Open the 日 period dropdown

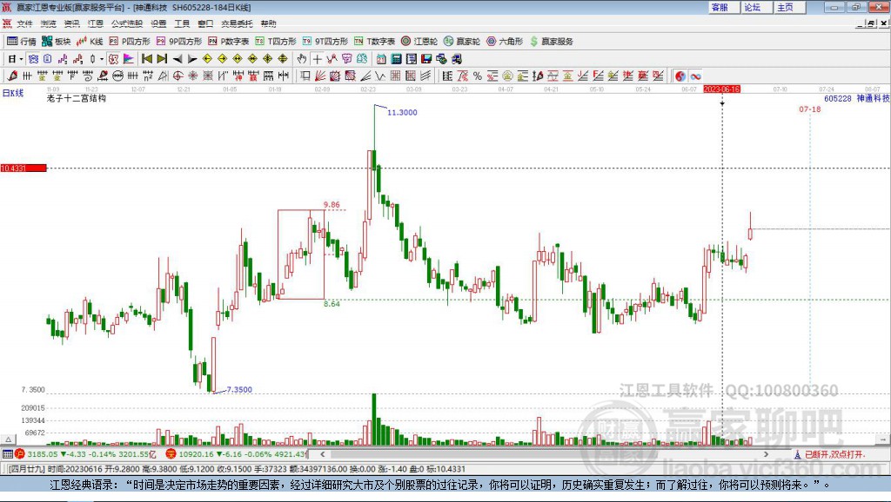15,59
